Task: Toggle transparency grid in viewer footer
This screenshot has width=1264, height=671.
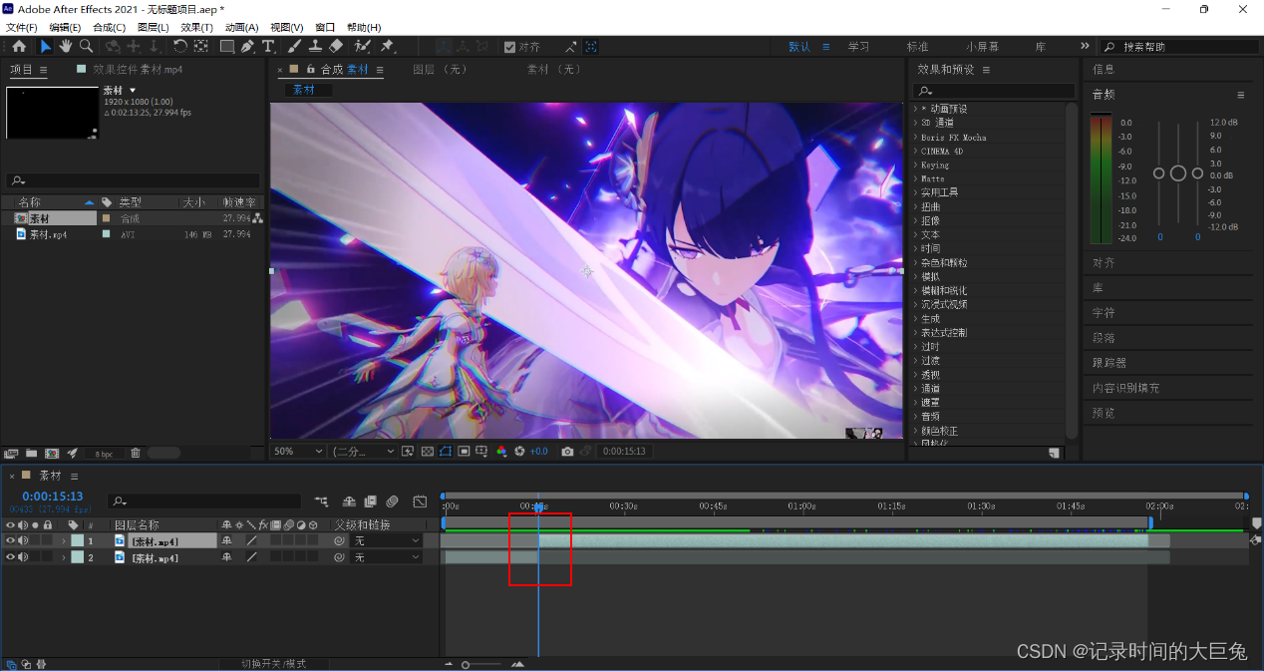Action: (428, 452)
